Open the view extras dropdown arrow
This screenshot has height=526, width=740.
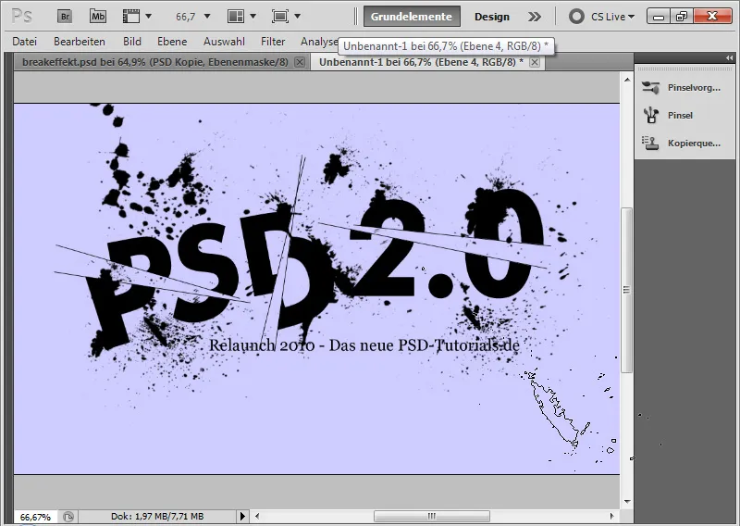pos(149,17)
